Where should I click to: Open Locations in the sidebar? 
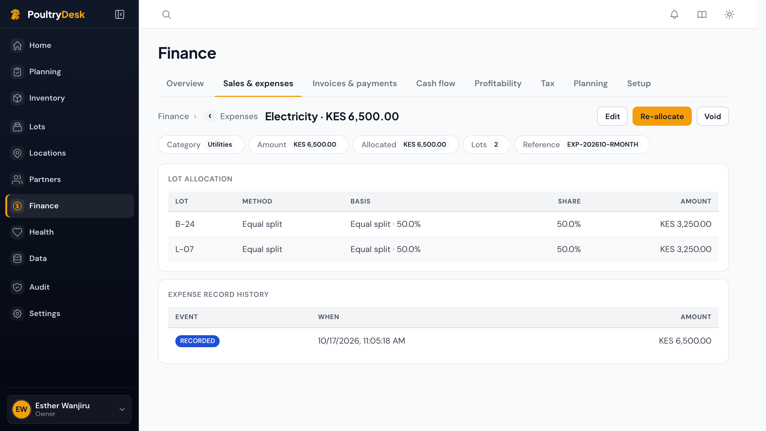pyautogui.click(x=69, y=153)
